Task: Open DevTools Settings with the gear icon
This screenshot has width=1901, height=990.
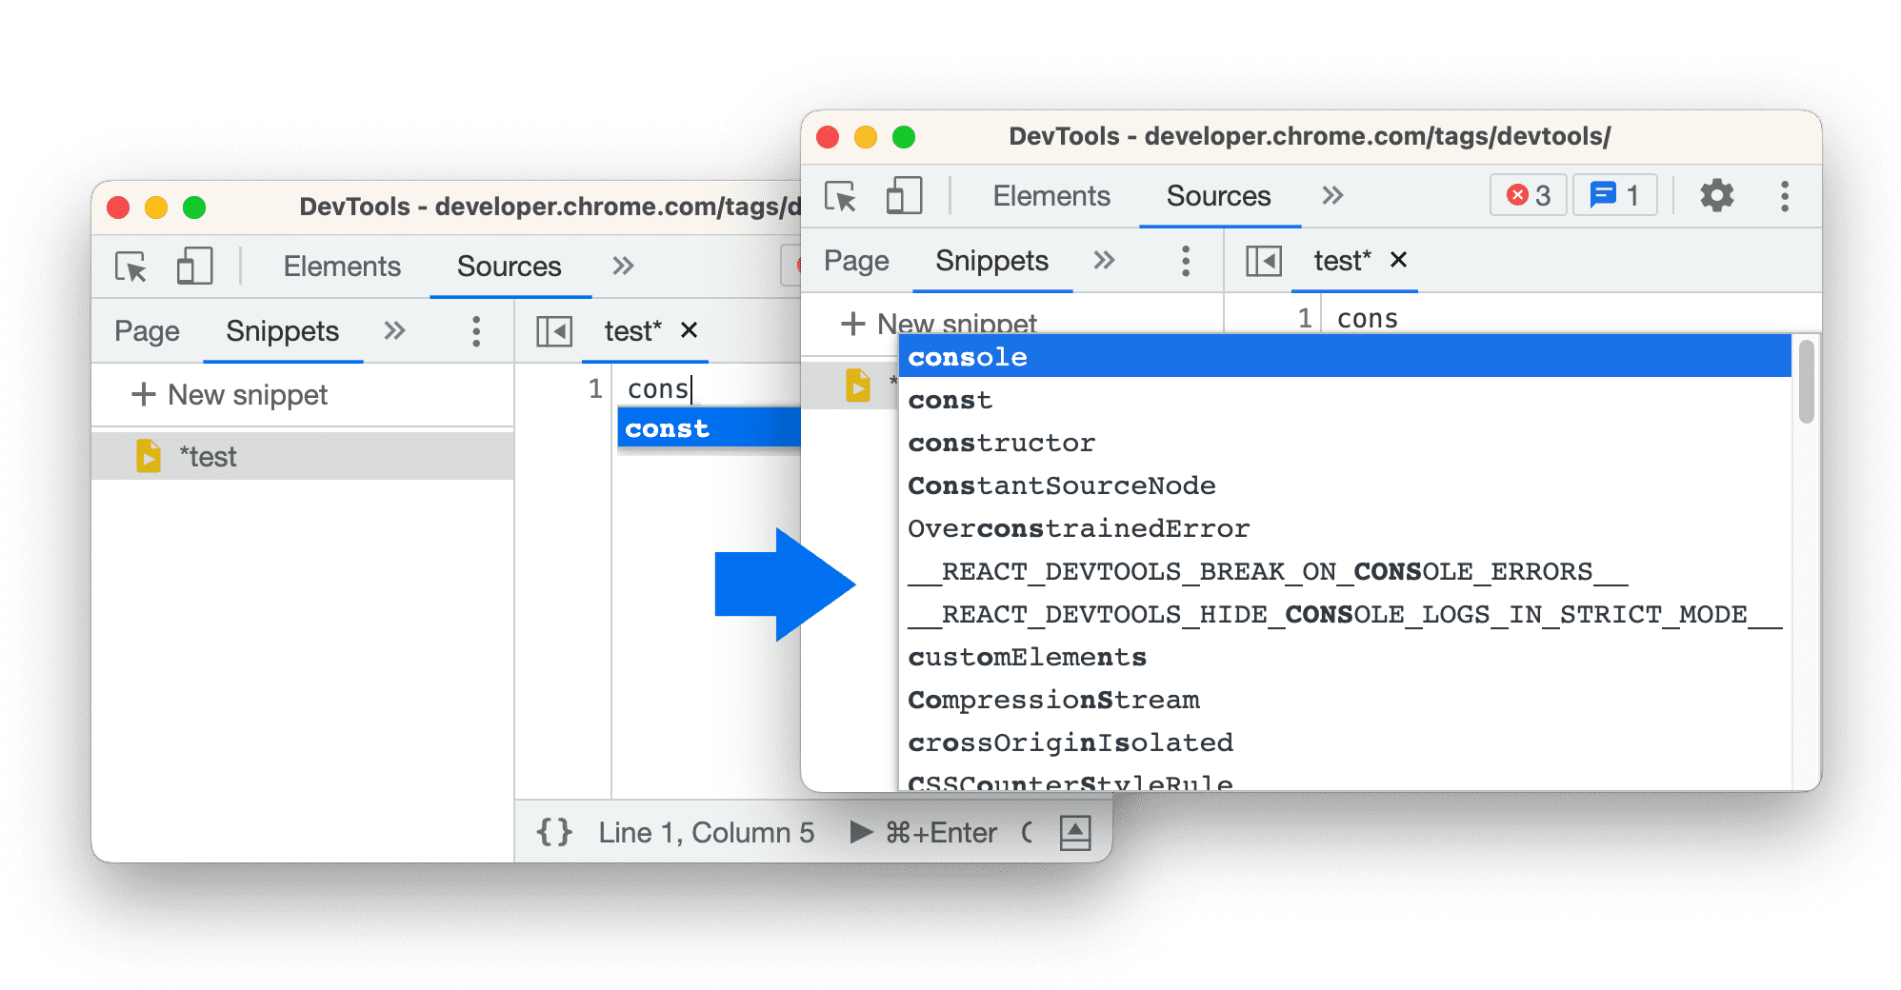Action: coord(1716,196)
